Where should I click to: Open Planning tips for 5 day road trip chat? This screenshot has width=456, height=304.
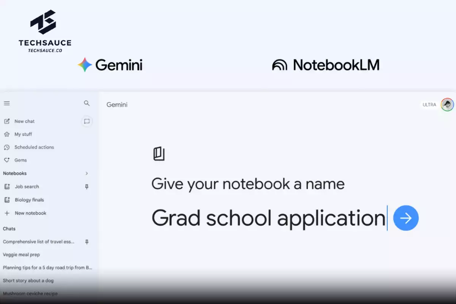(x=47, y=268)
